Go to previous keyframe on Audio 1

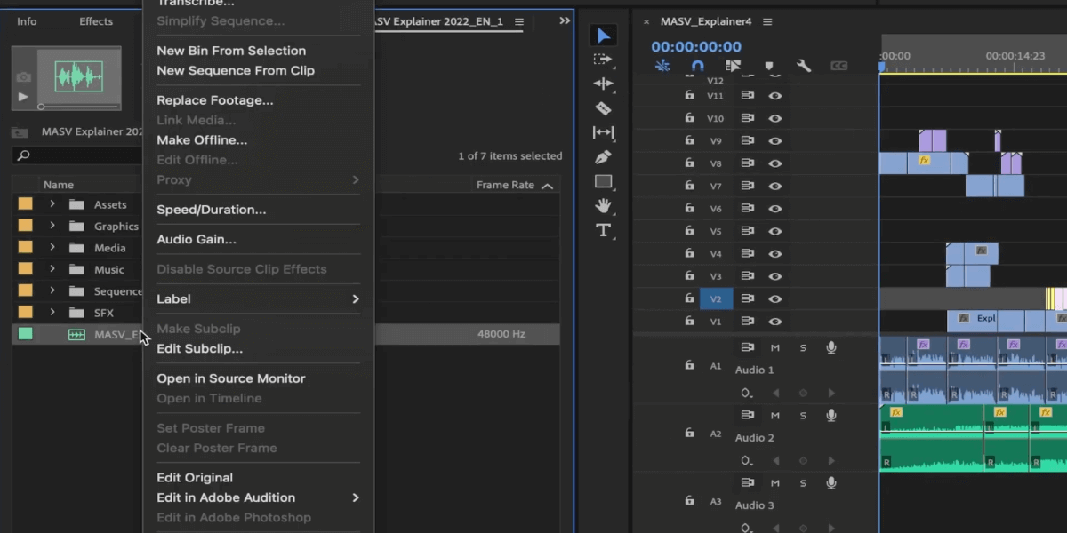(775, 393)
